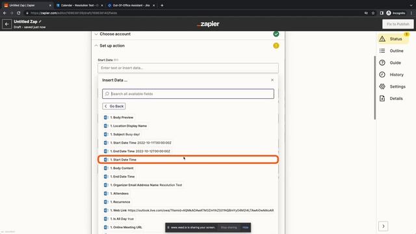The image size is (416, 234).
Task: Click Hide in the screen share bar
Action: click(246, 227)
